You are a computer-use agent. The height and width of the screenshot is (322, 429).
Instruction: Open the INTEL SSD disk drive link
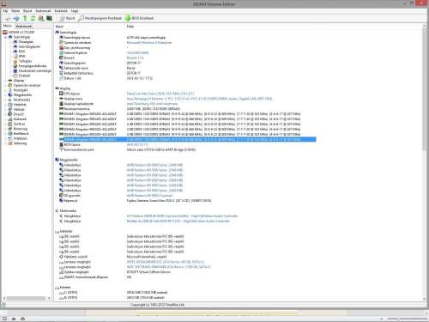coord(166,262)
